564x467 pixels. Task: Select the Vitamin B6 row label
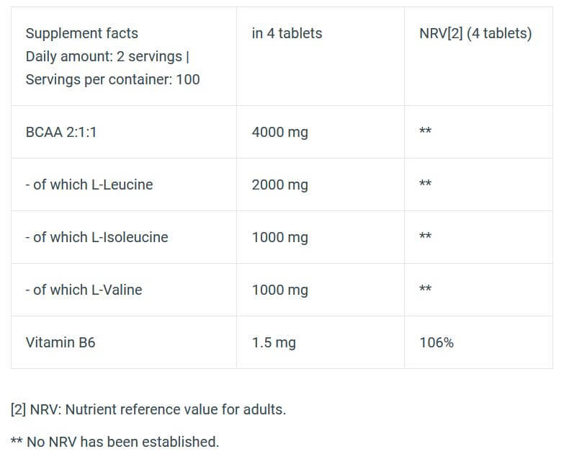[x=61, y=342]
